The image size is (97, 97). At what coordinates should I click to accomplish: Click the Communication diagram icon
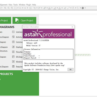tap(13, 42)
